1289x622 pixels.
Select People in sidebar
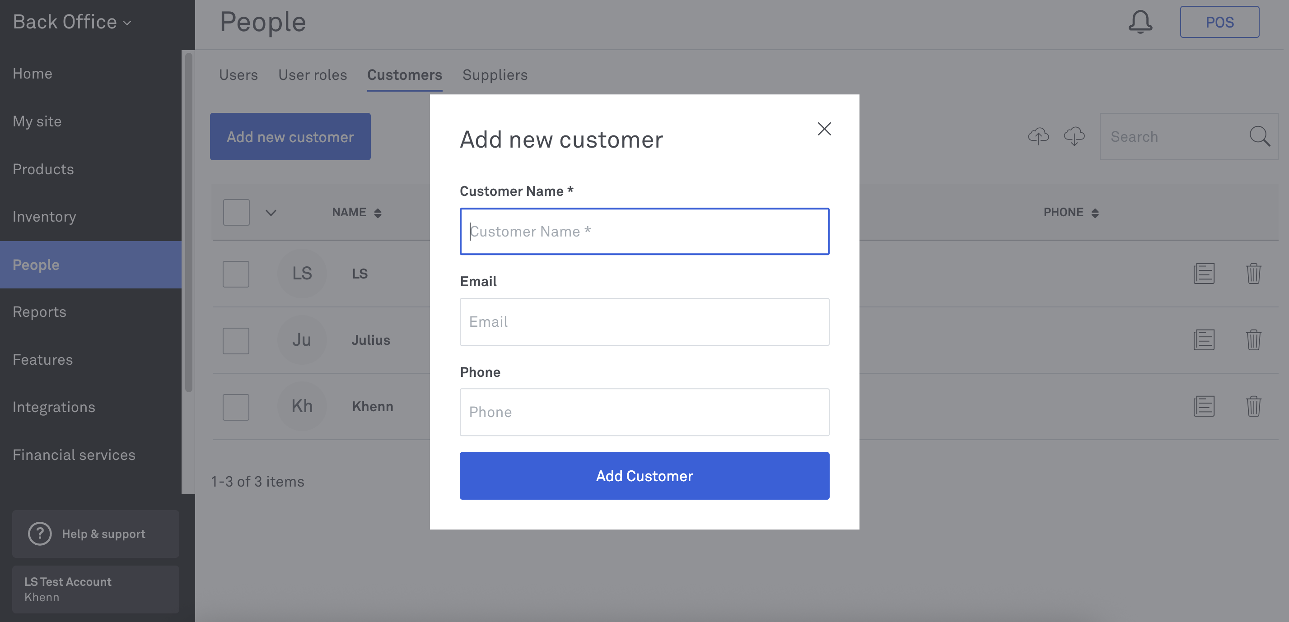click(91, 265)
